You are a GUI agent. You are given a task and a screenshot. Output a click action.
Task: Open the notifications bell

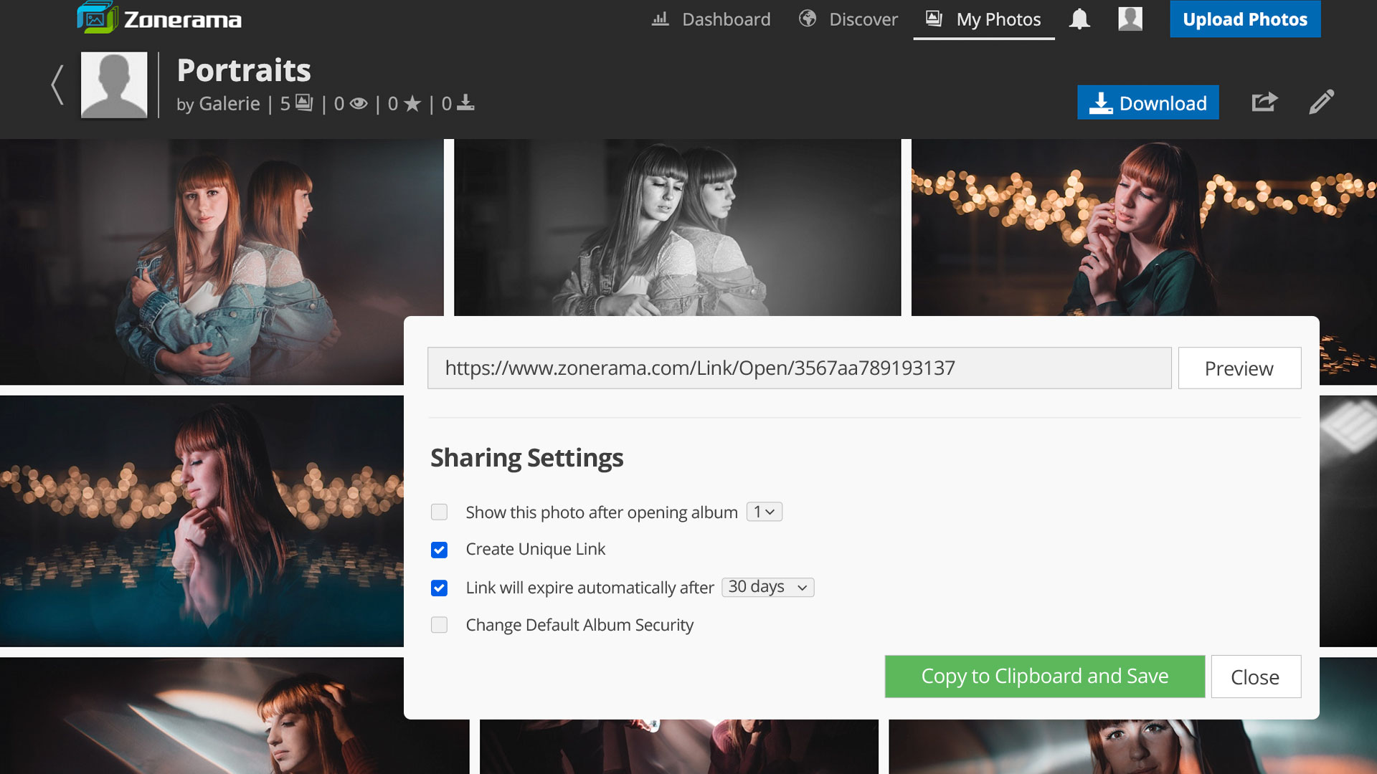(x=1079, y=19)
